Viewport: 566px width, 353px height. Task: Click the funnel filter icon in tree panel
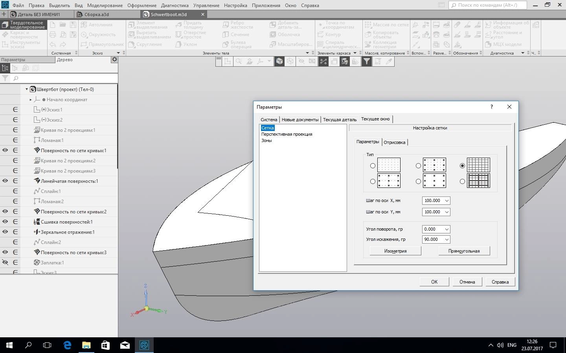5,78
